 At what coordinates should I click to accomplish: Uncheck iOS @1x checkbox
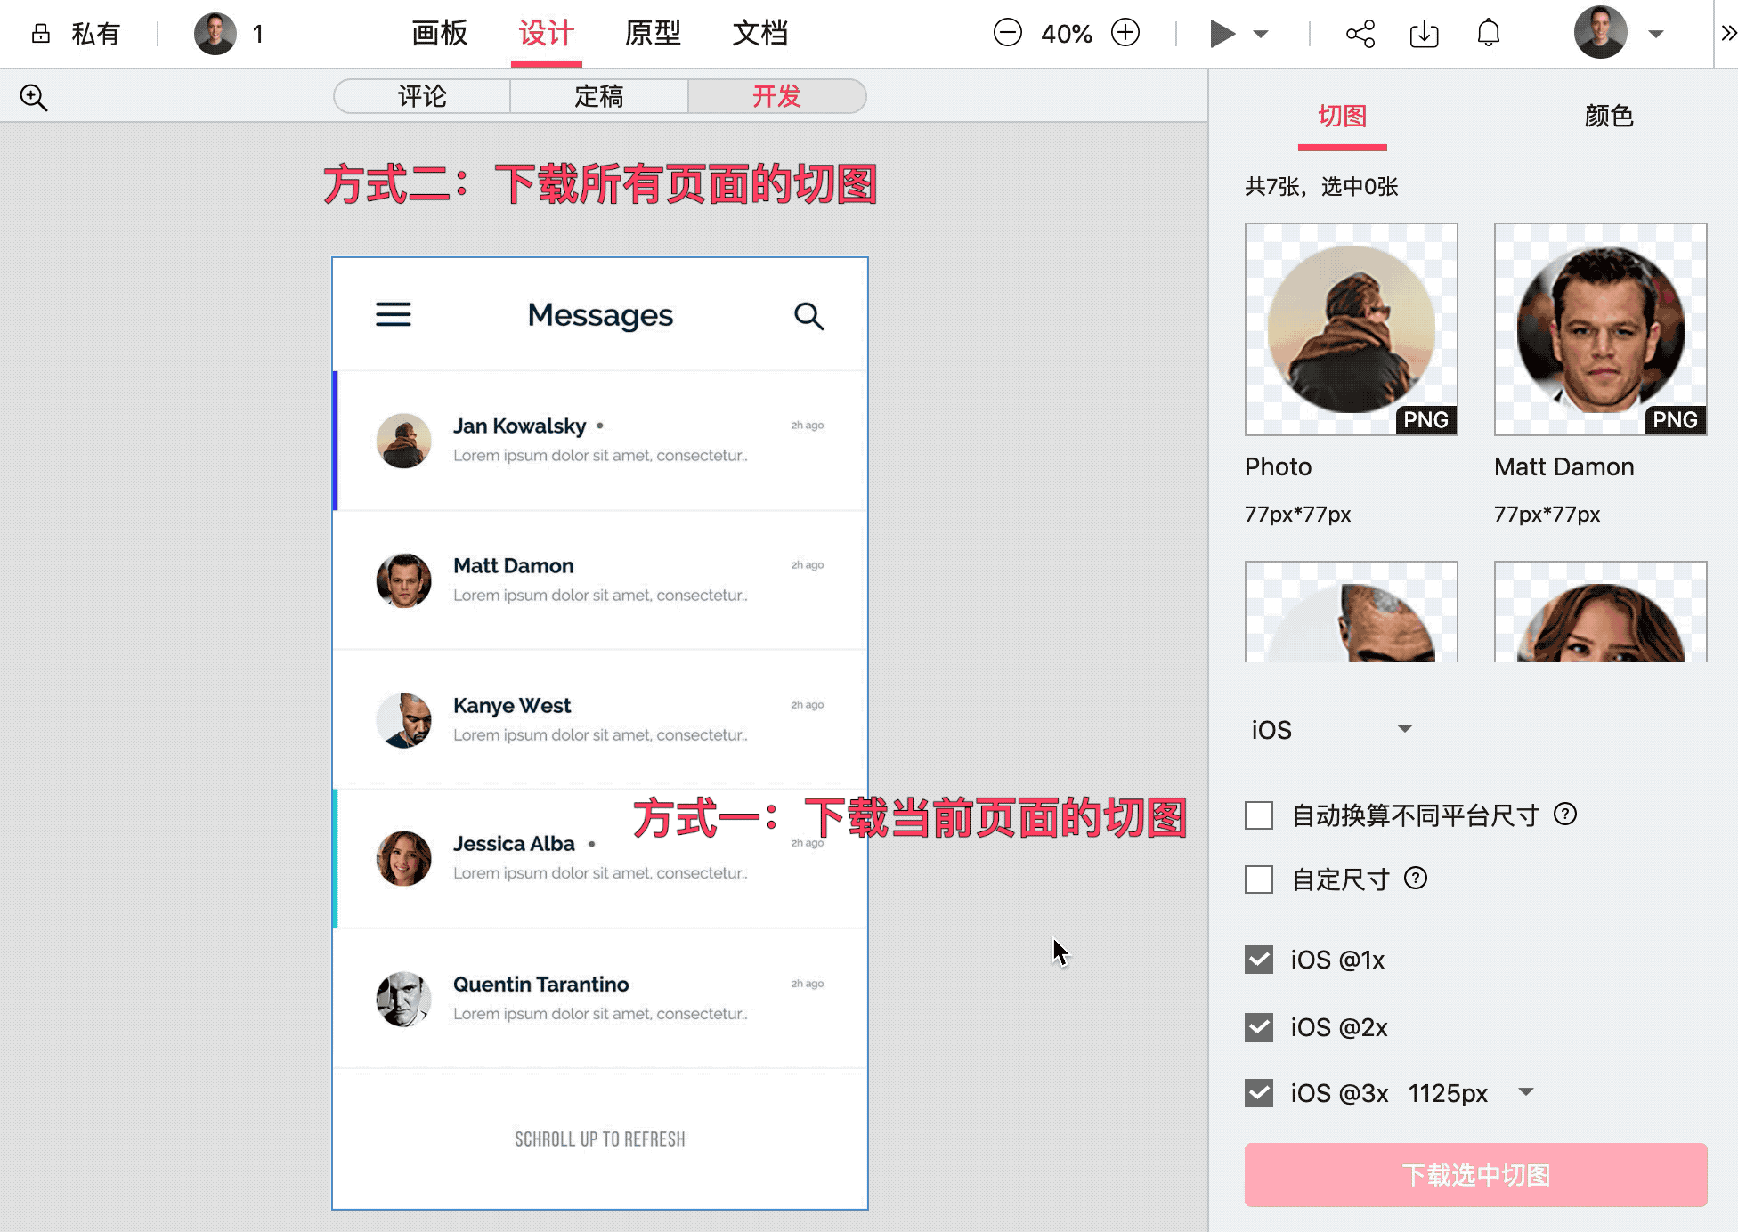click(1259, 960)
